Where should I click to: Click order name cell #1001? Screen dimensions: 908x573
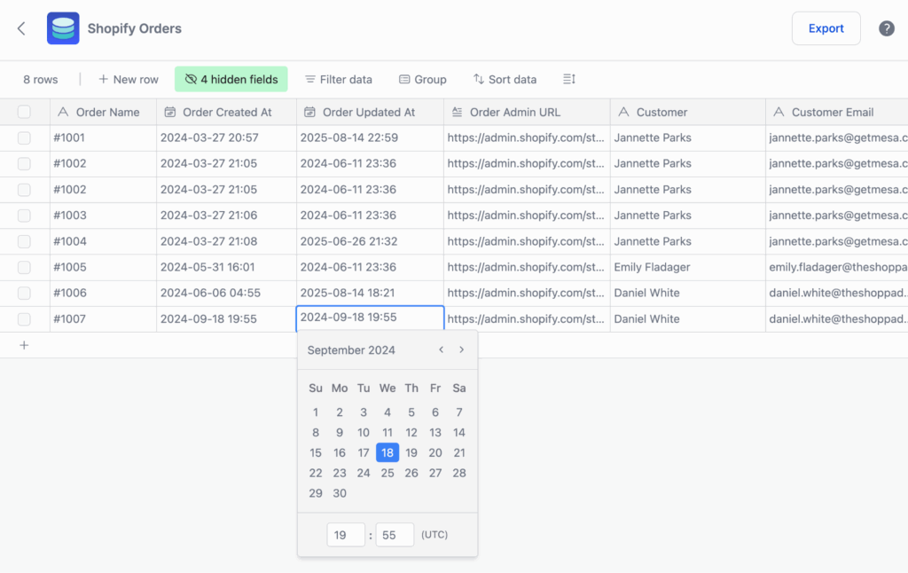tap(103, 137)
